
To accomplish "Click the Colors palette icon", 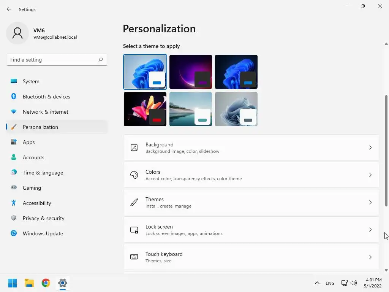I will pos(134,175).
